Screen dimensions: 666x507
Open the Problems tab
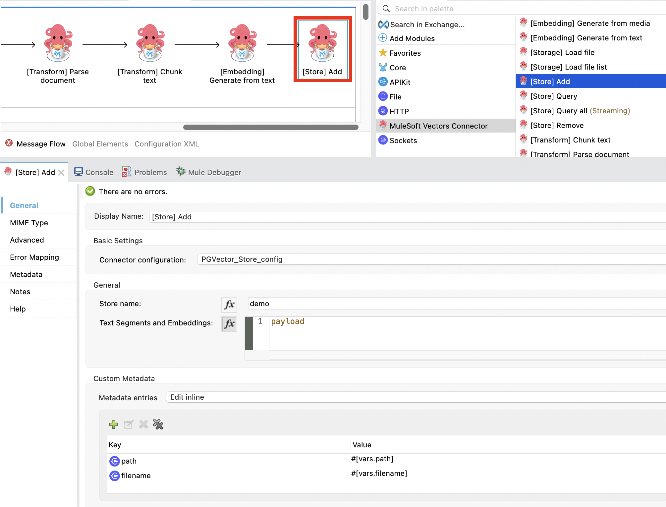(x=144, y=172)
